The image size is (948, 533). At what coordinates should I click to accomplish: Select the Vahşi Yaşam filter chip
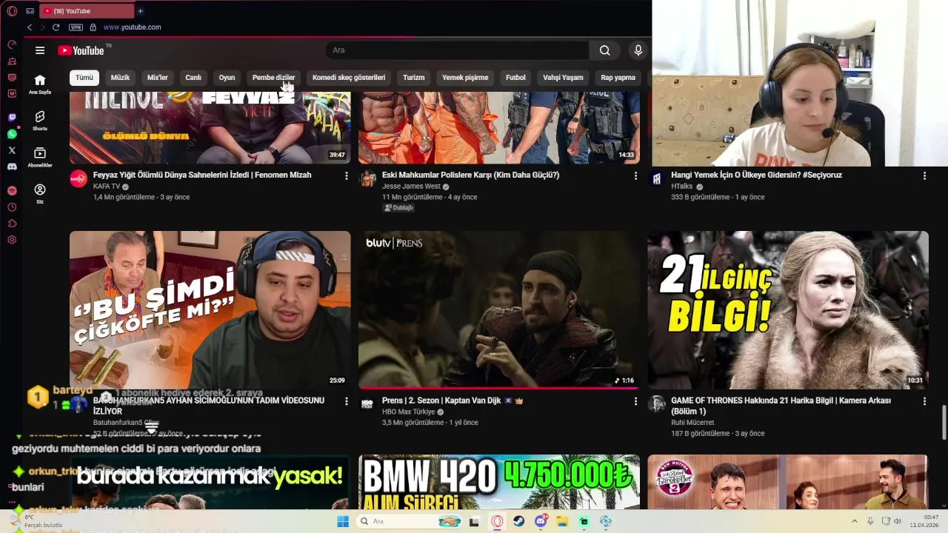pos(563,78)
